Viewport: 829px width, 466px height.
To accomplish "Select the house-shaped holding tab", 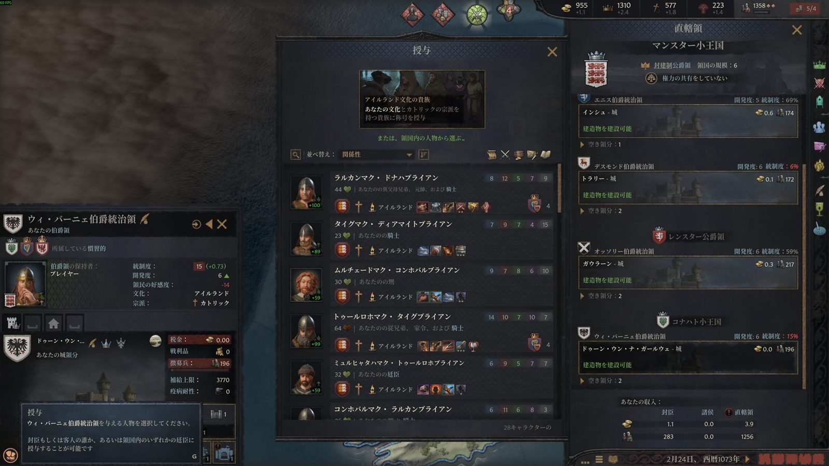I will (53, 323).
